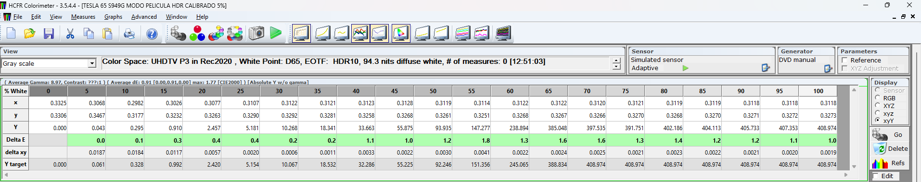Screen dimensions: 921x182
Task: Open the Graphs menu
Action: pos(114,17)
